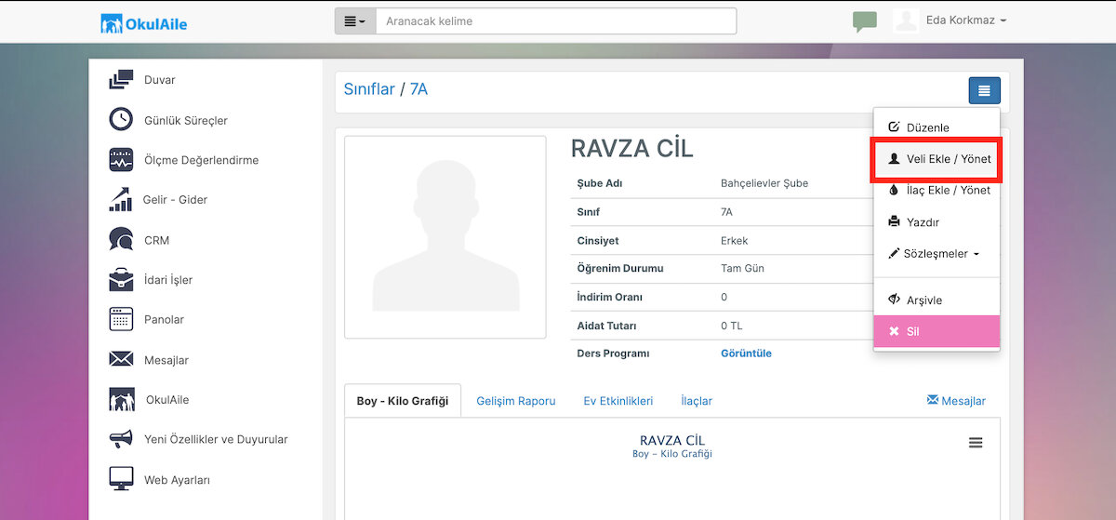Click the Erkek gender value
1116x520 pixels.
coord(735,241)
